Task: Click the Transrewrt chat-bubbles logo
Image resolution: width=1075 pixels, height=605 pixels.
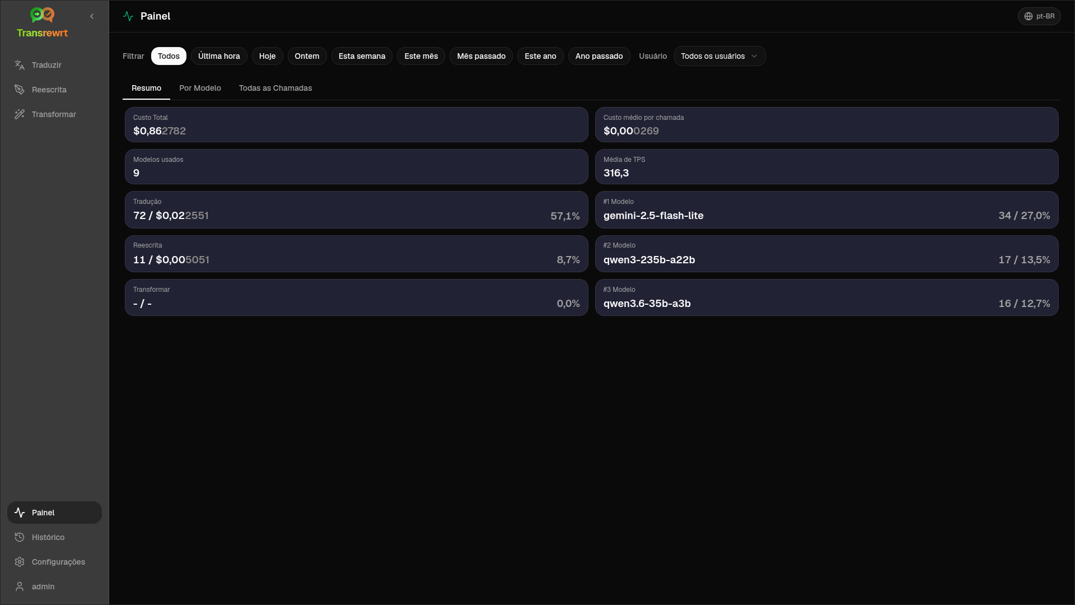Action: coord(42,15)
